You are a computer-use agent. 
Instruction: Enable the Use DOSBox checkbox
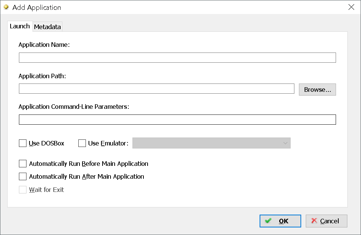[x=23, y=143]
